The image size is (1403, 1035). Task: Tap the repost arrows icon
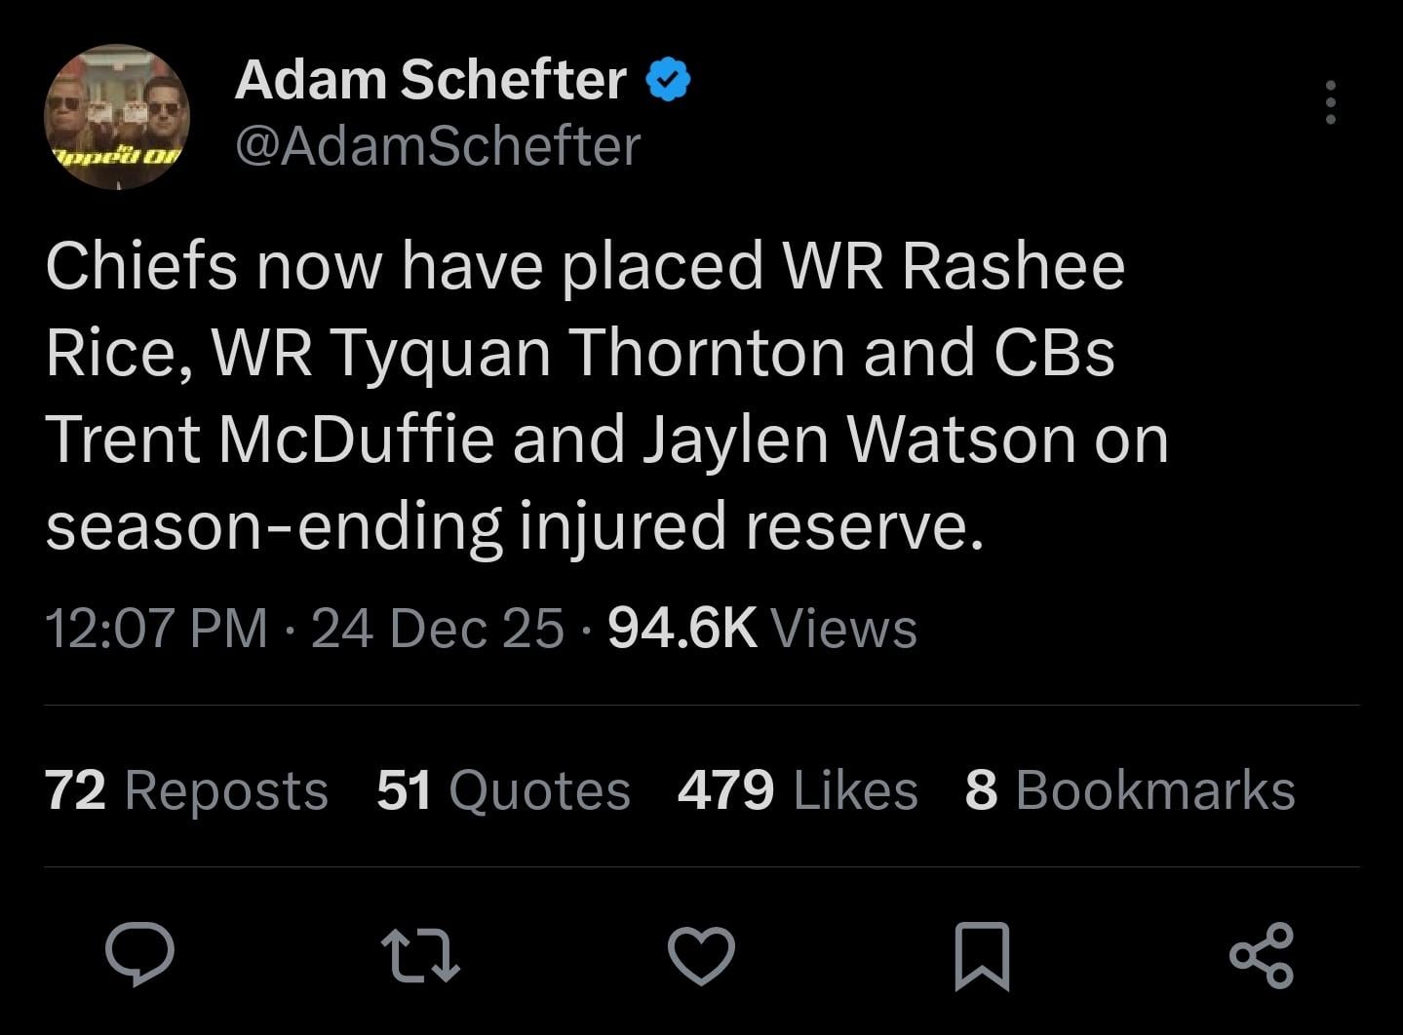tap(420, 953)
